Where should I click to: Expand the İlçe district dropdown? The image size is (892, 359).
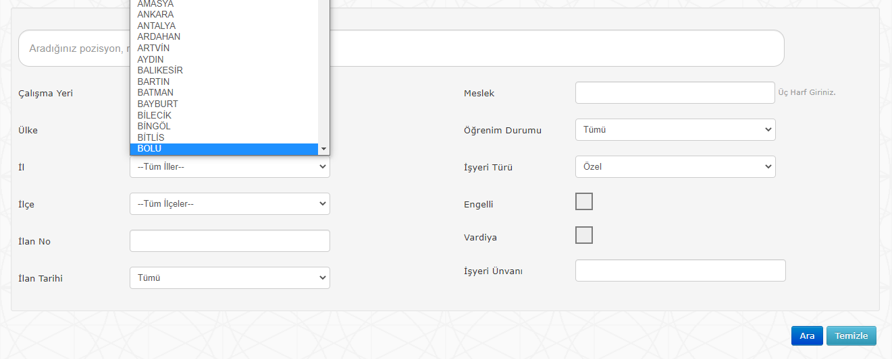pyautogui.click(x=230, y=203)
